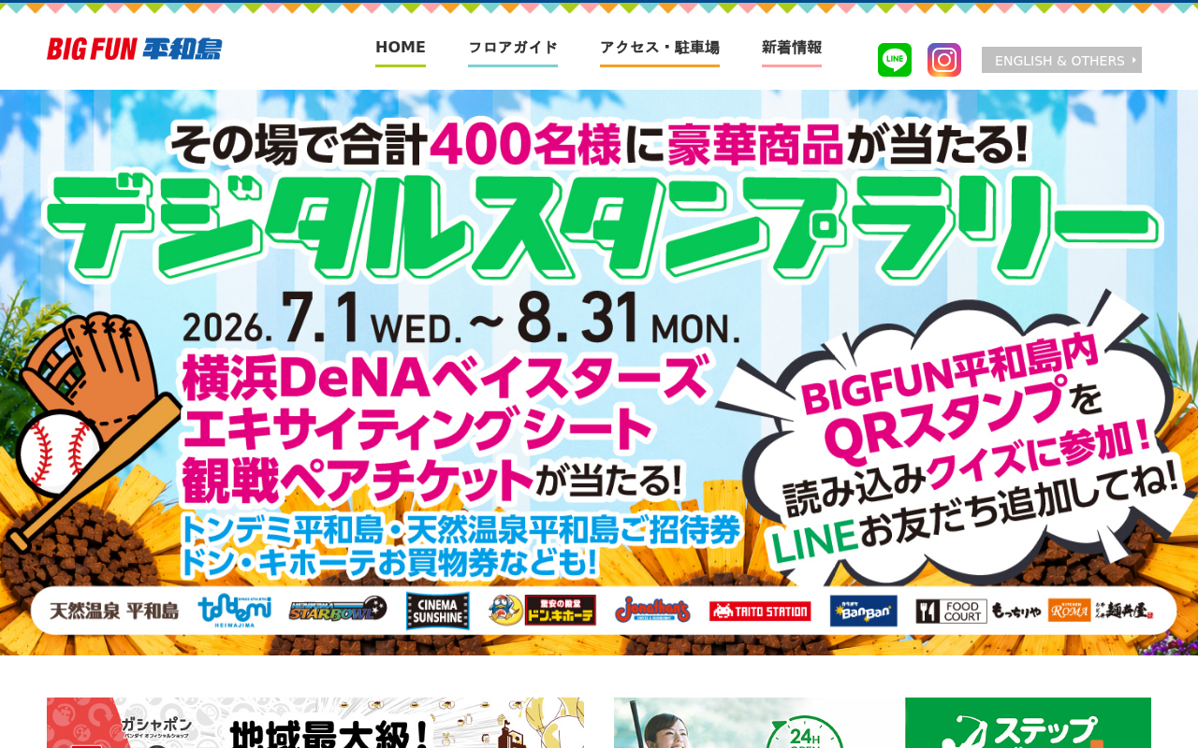Open the LINE official account icon
This screenshot has width=1198, height=748.
[x=895, y=60]
